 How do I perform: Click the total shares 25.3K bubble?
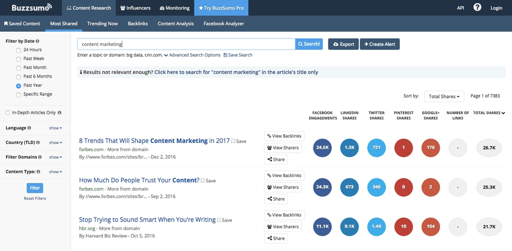pyautogui.click(x=489, y=187)
